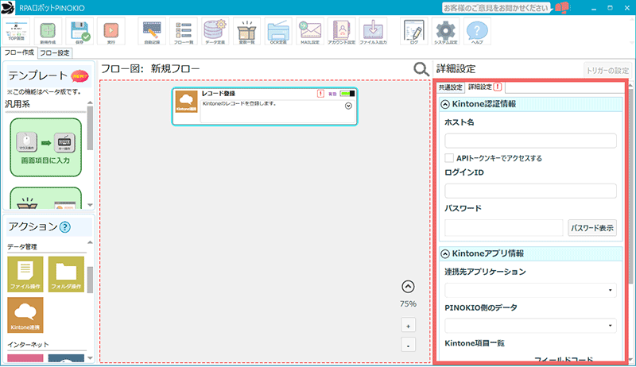Open the フロー一覧 flow list

pyautogui.click(x=184, y=31)
